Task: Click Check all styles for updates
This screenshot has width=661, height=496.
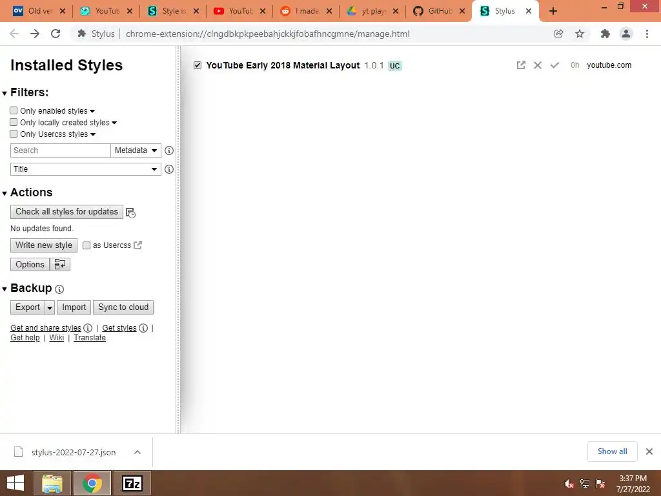Action: click(x=66, y=211)
